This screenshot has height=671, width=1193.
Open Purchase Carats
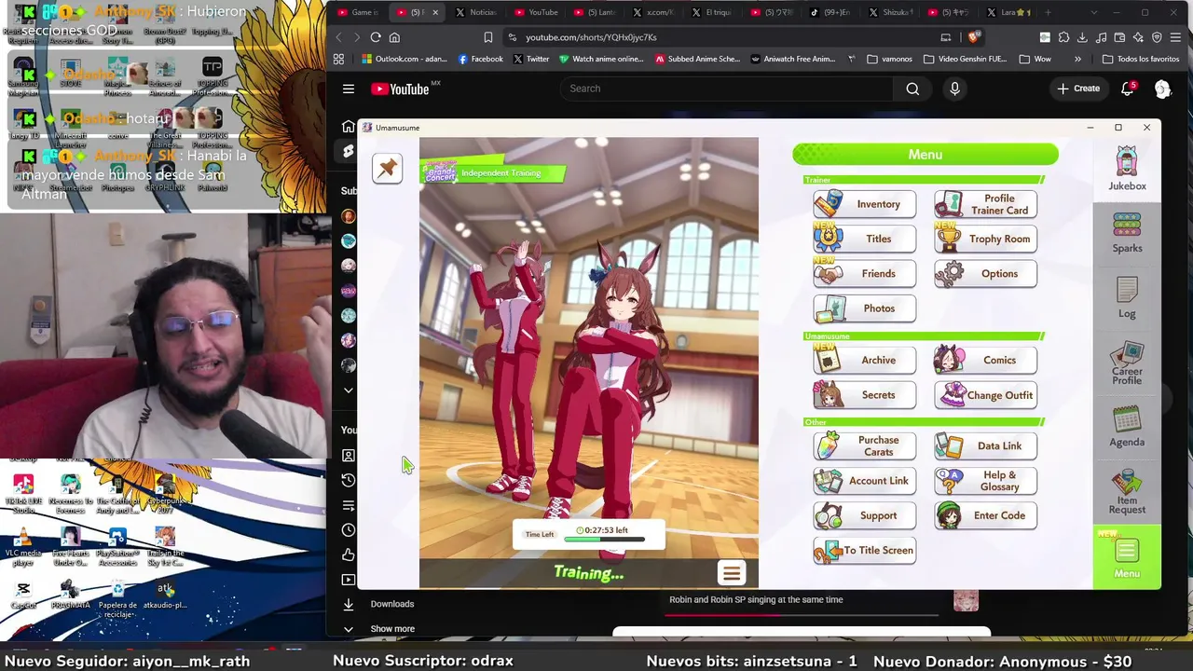click(x=864, y=445)
